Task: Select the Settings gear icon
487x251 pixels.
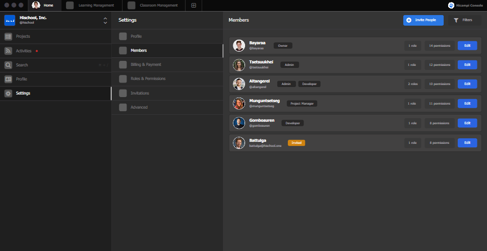Action: pos(8,93)
